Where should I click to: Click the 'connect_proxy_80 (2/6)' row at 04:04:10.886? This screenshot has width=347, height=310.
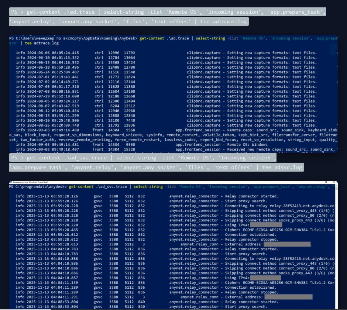coord(175,268)
